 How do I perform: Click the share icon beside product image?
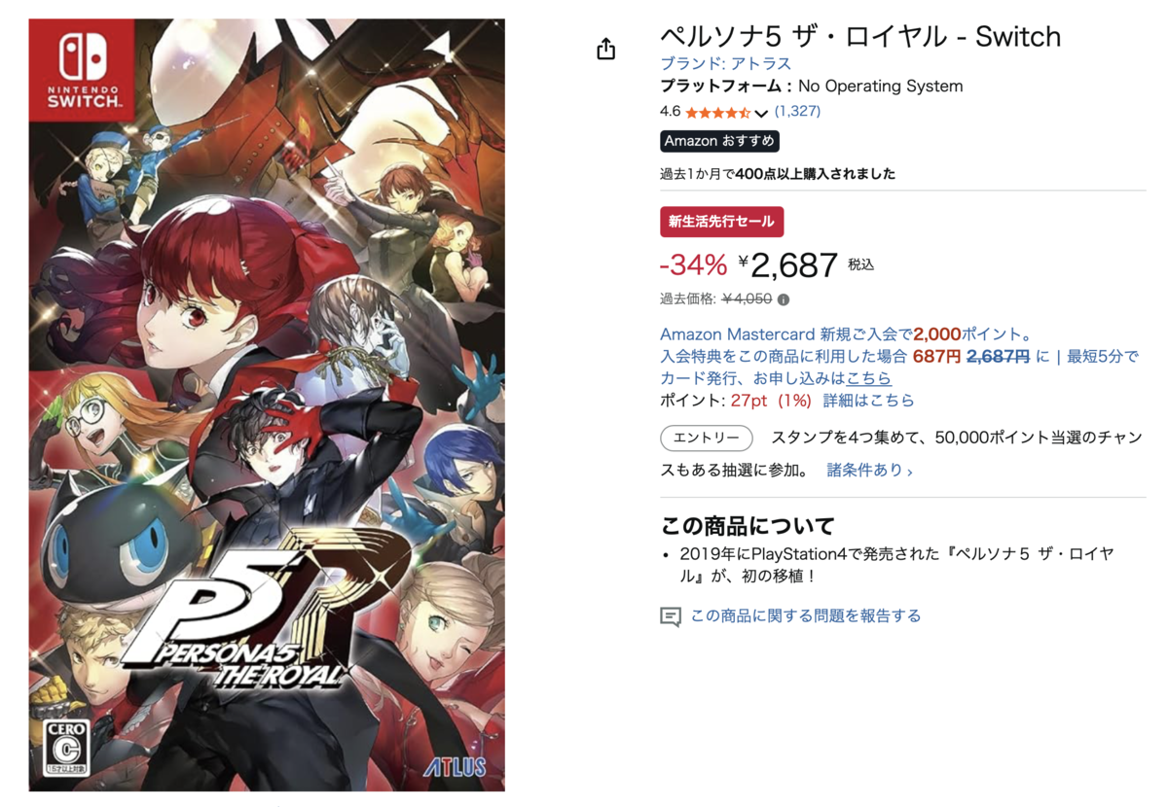(x=606, y=48)
